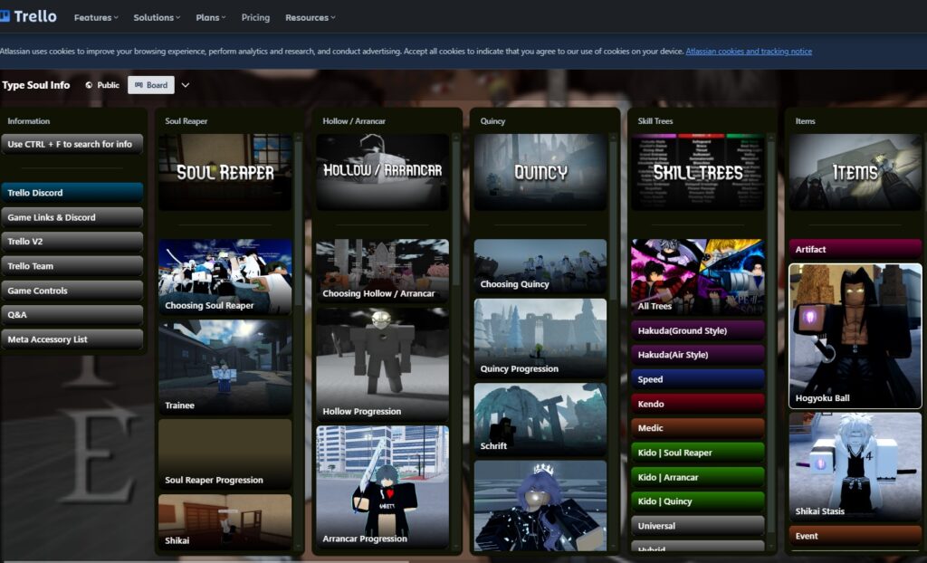Expand the Features dropdown menu
This screenshot has width=927, height=563.
pyautogui.click(x=96, y=17)
